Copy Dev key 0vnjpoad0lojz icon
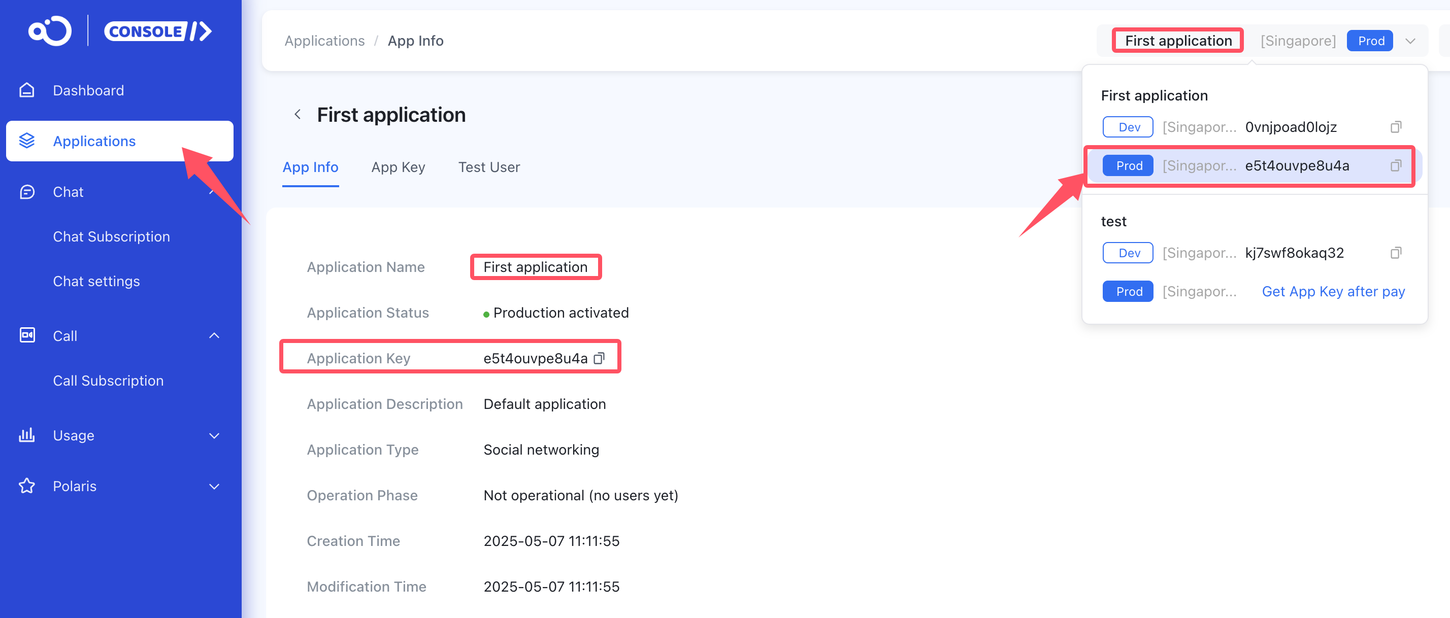This screenshot has width=1450, height=618. (1395, 127)
